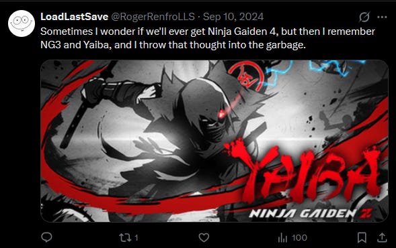The width and height of the screenshot is (396, 248).
Task: Bookmark this tweet with the ribbon icon
Action: click(362, 237)
